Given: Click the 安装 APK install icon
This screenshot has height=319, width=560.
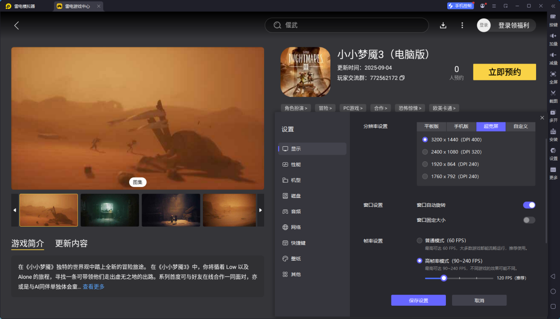Looking at the screenshot, I should [x=553, y=131].
